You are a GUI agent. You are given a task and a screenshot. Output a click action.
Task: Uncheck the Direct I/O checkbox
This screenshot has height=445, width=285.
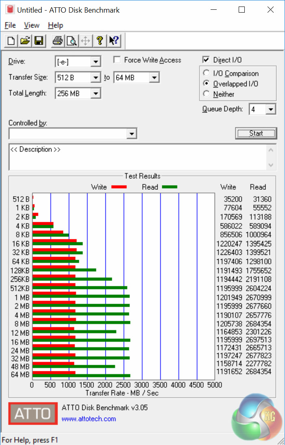tap(206, 59)
